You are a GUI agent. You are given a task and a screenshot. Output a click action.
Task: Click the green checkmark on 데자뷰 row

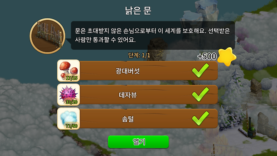(200, 94)
